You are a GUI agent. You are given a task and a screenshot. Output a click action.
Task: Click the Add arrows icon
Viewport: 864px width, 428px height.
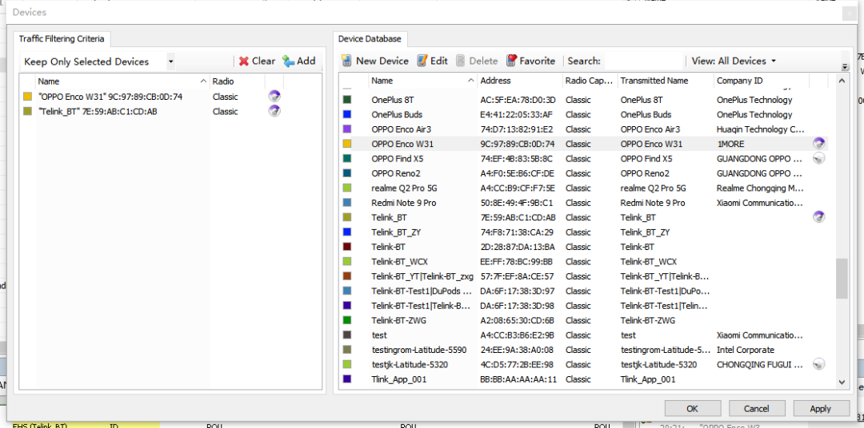pos(289,61)
